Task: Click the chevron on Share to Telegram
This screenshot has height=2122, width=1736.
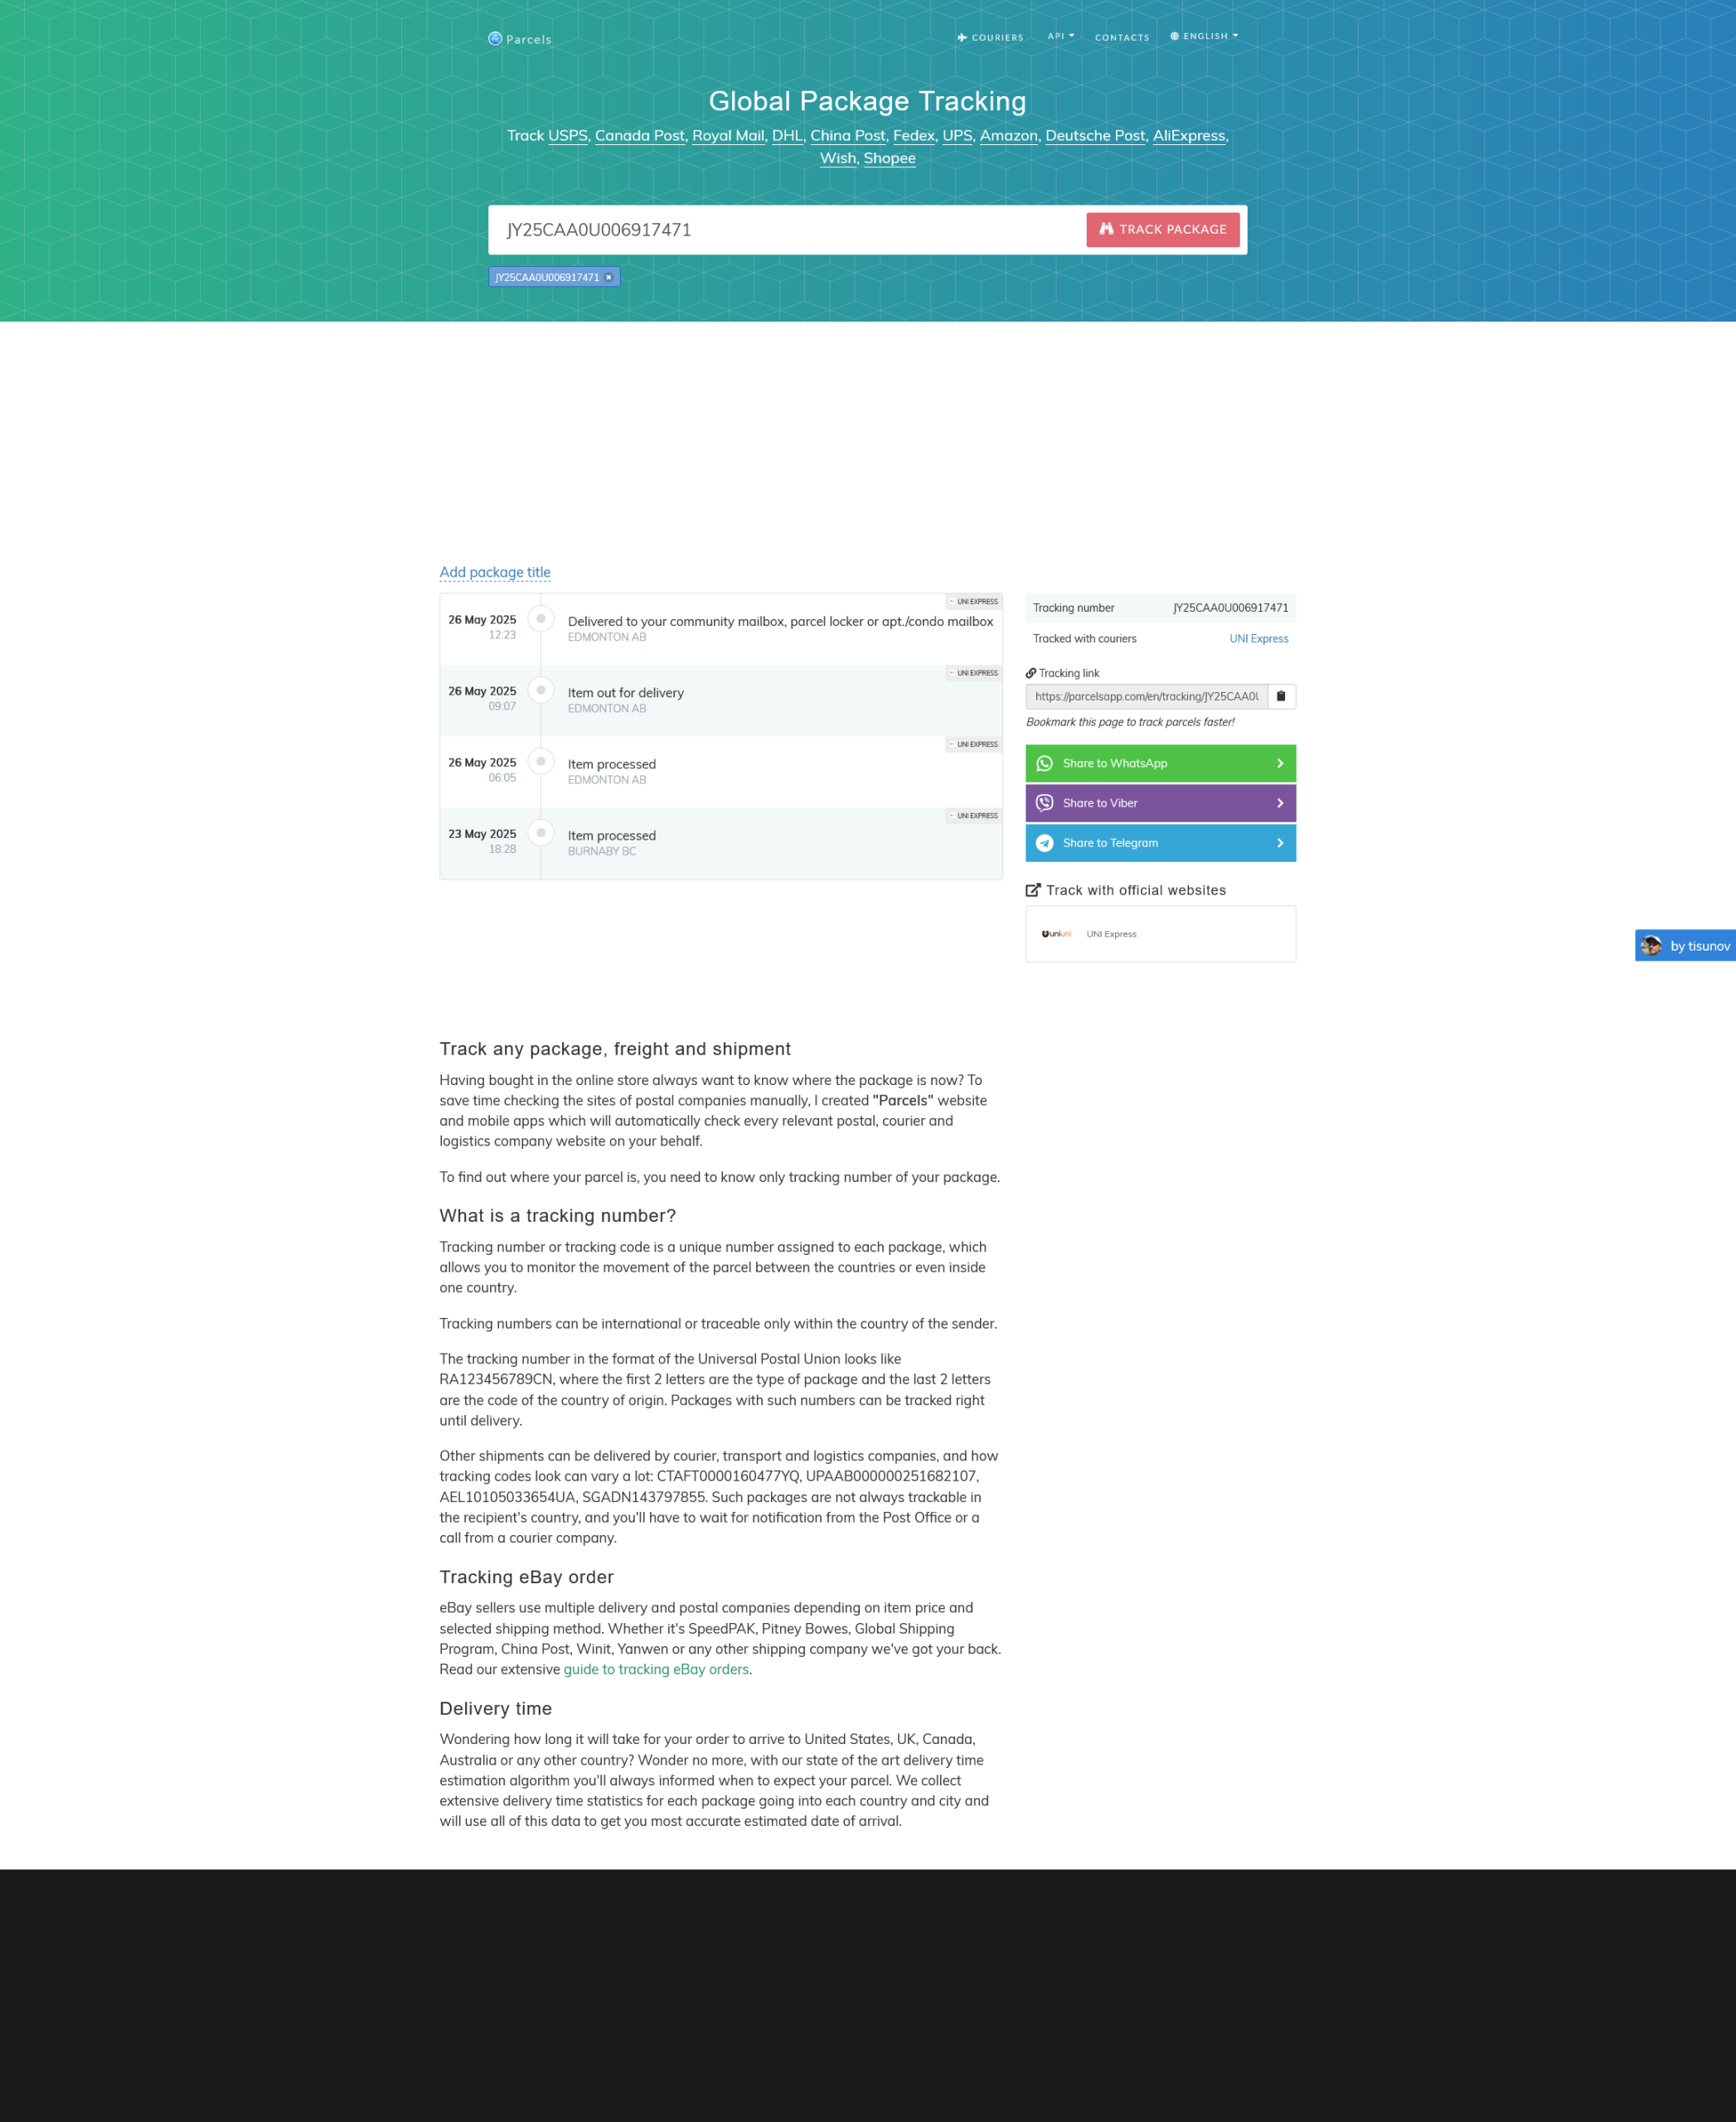Action: (x=1280, y=844)
